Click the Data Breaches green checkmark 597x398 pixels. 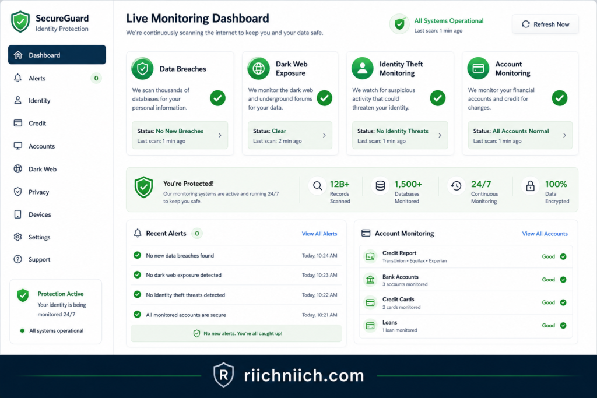(x=218, y=98)
